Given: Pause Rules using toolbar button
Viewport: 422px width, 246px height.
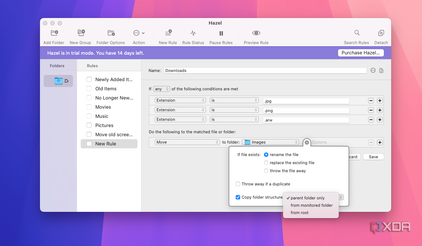Looking at the screenshot, I should coord(221,33).
